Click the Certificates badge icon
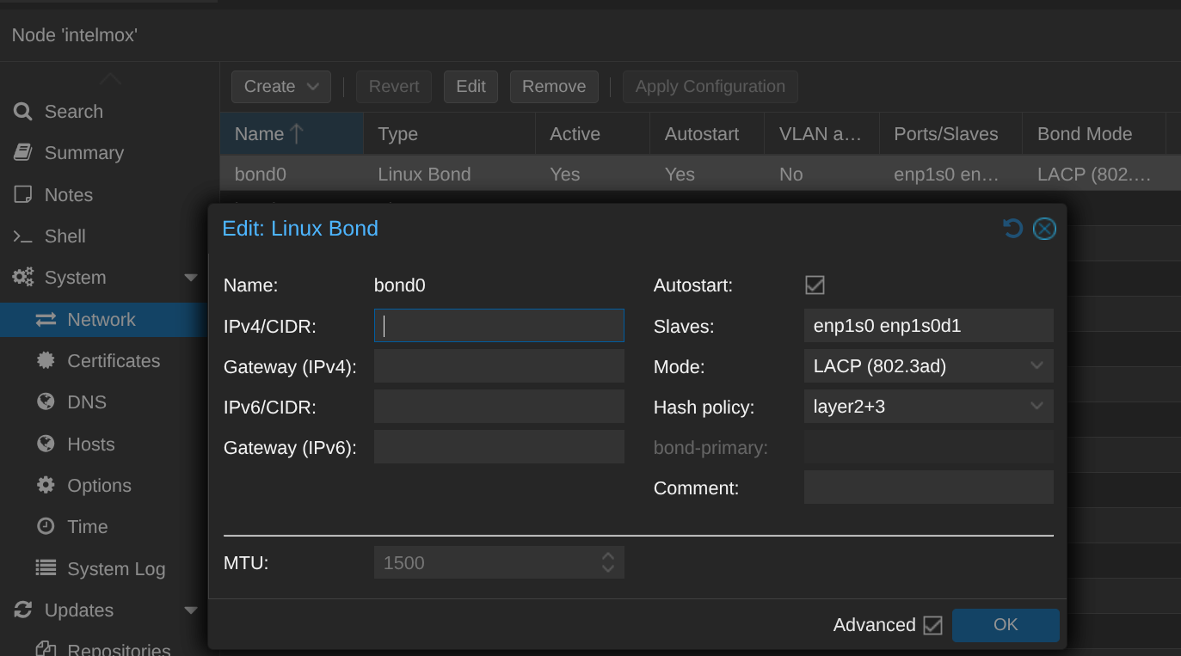 (x=46, y=361)
